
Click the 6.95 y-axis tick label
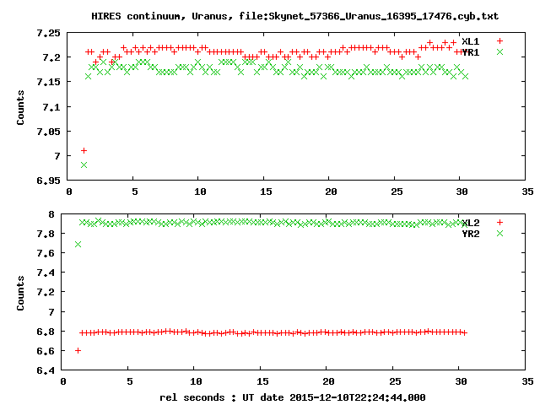point(49,181)
